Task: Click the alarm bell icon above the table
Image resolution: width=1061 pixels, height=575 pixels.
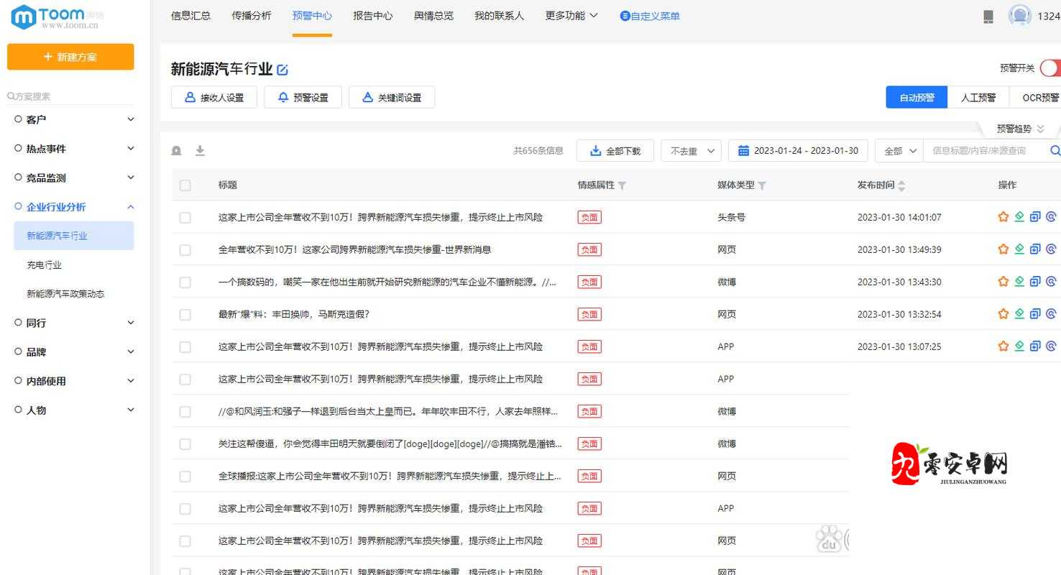Action: point(176,150)
